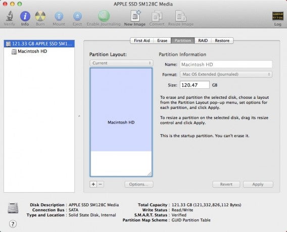The height and width of the screenshot is (232, 287).
Task: Click the yellow minimize window button
Action: click(x=12, y=4)
